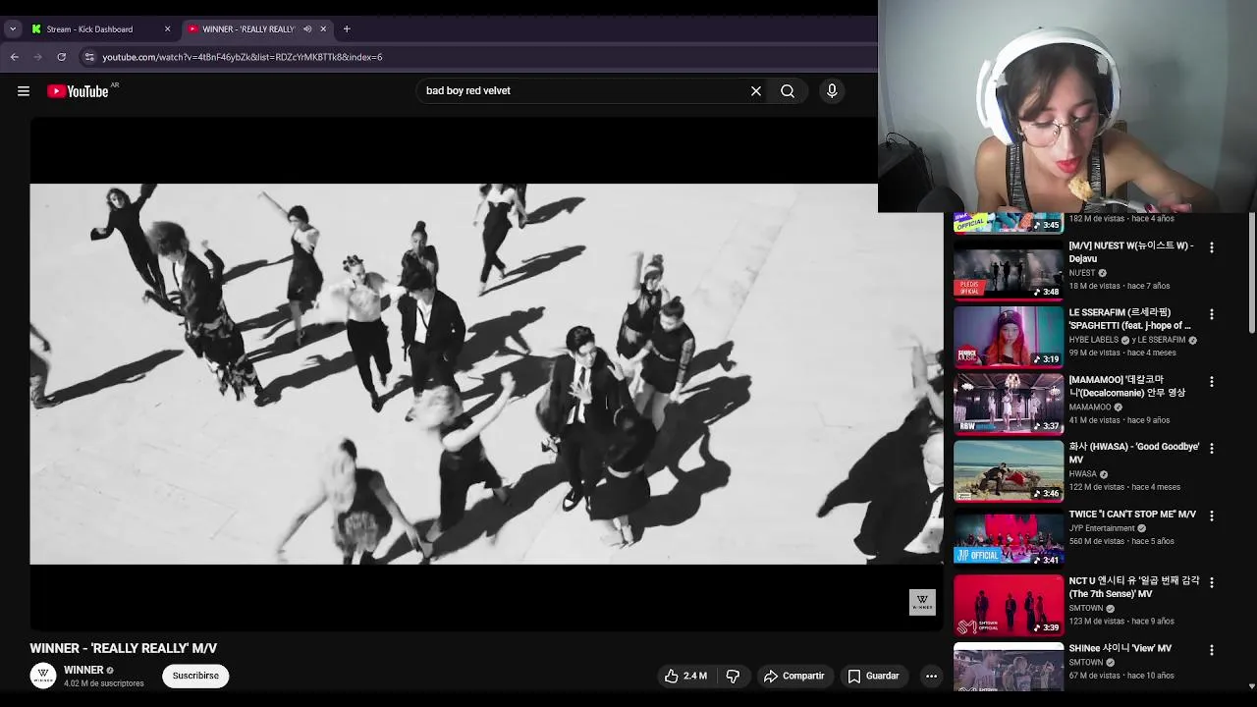Open options for NCT U 7th Sense video
1257x707 pixels.
[x=1212, y=582]
